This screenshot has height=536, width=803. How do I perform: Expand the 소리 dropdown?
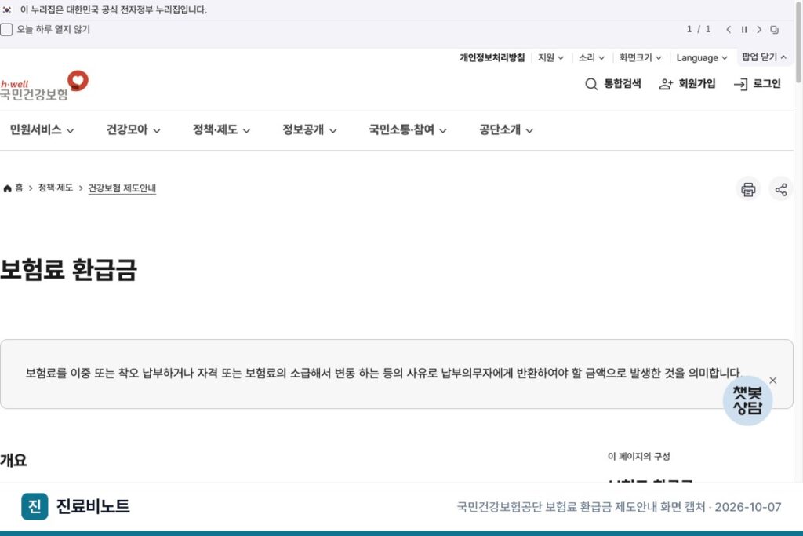pos(591,57)
